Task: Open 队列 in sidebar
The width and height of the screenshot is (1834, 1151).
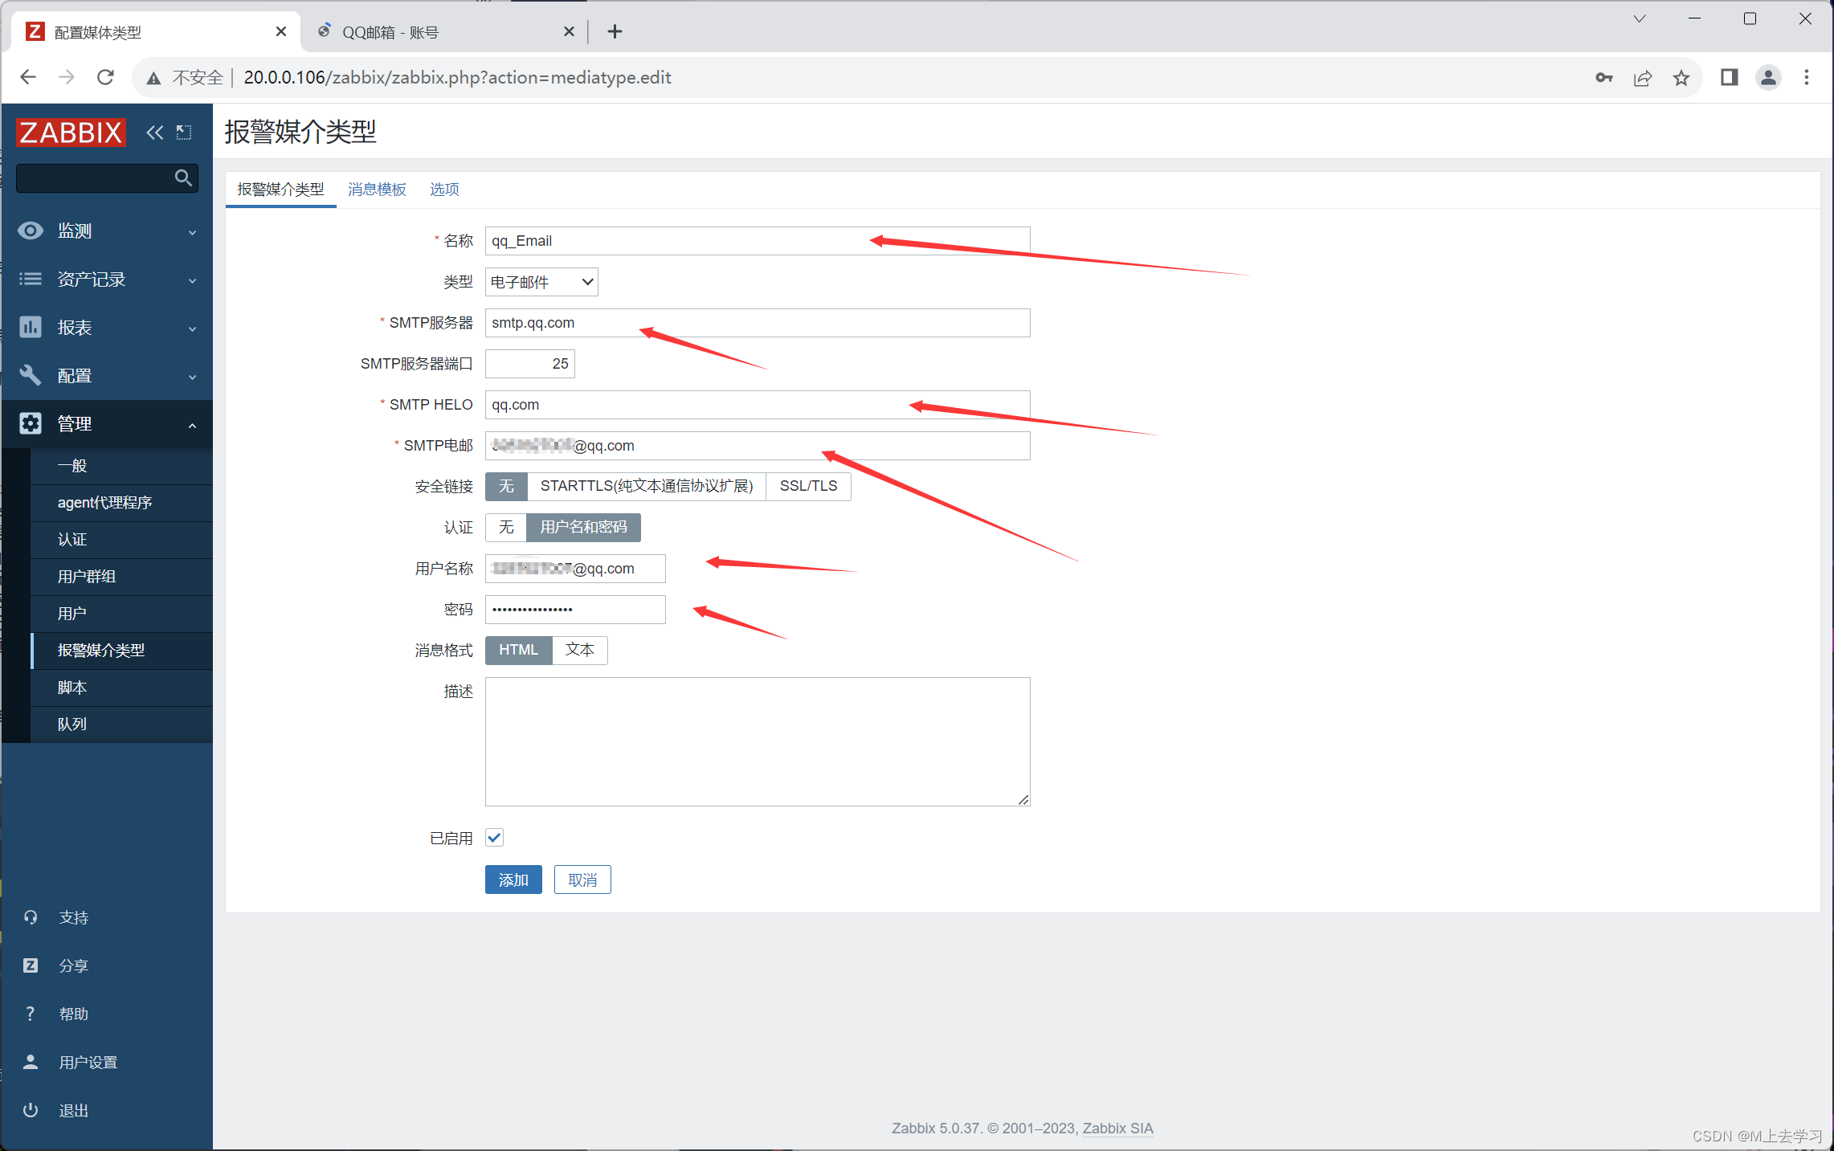Action: 122,724
